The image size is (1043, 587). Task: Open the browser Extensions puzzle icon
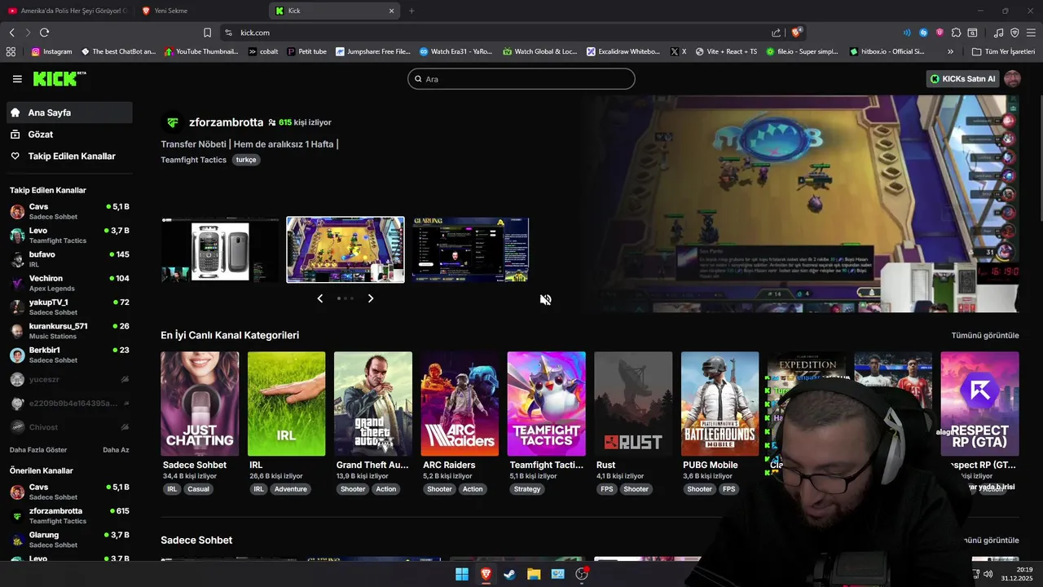[x=956, y=33]
